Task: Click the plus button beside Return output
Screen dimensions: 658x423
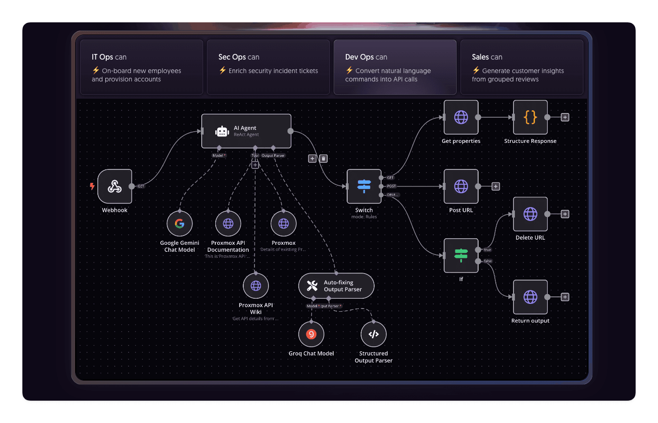Action: coord(564,296)
